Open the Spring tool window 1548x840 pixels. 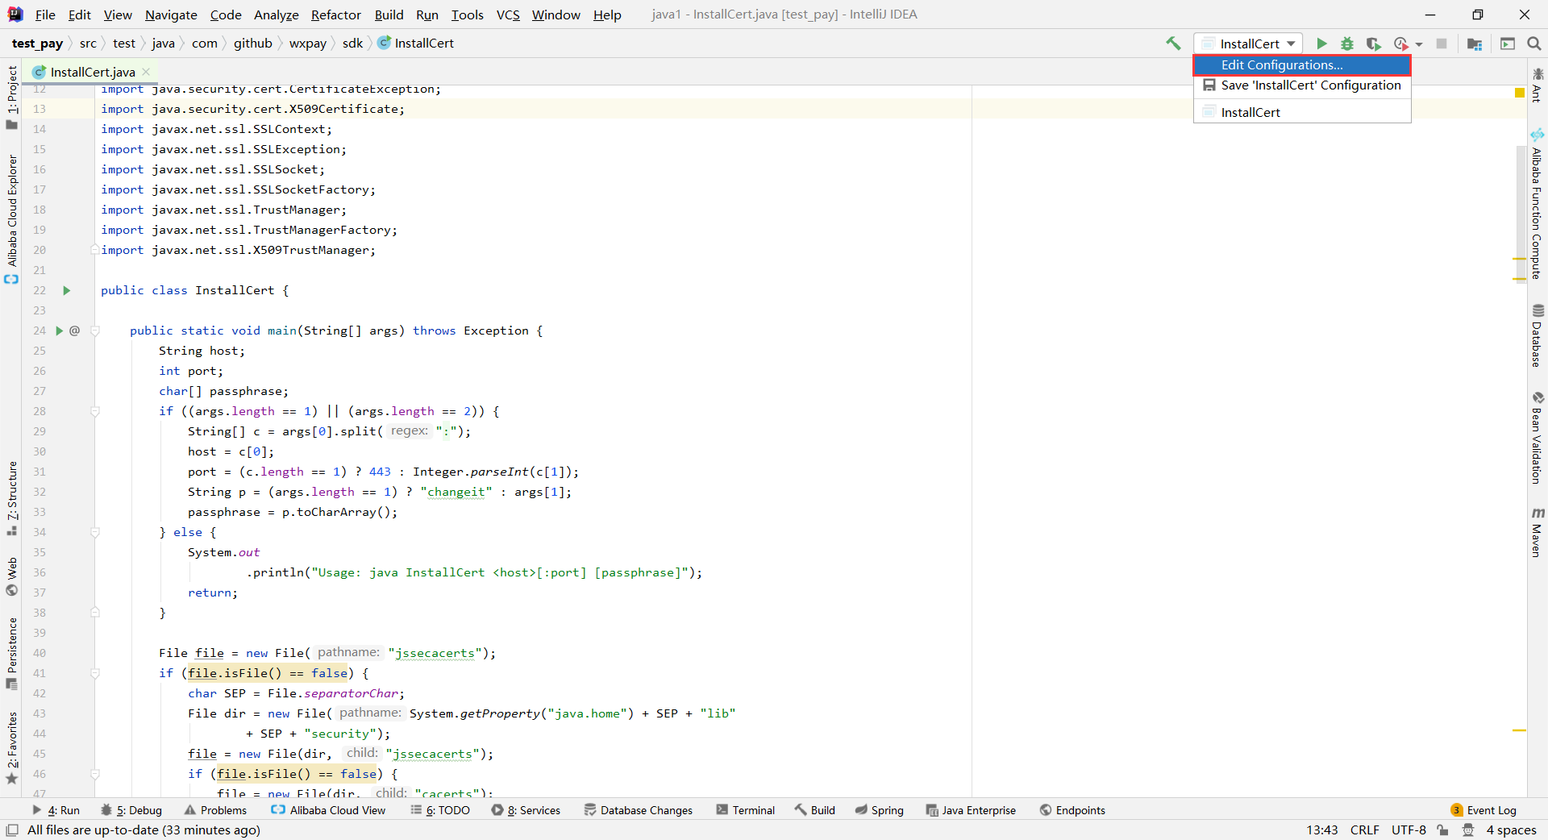(879, 810)
